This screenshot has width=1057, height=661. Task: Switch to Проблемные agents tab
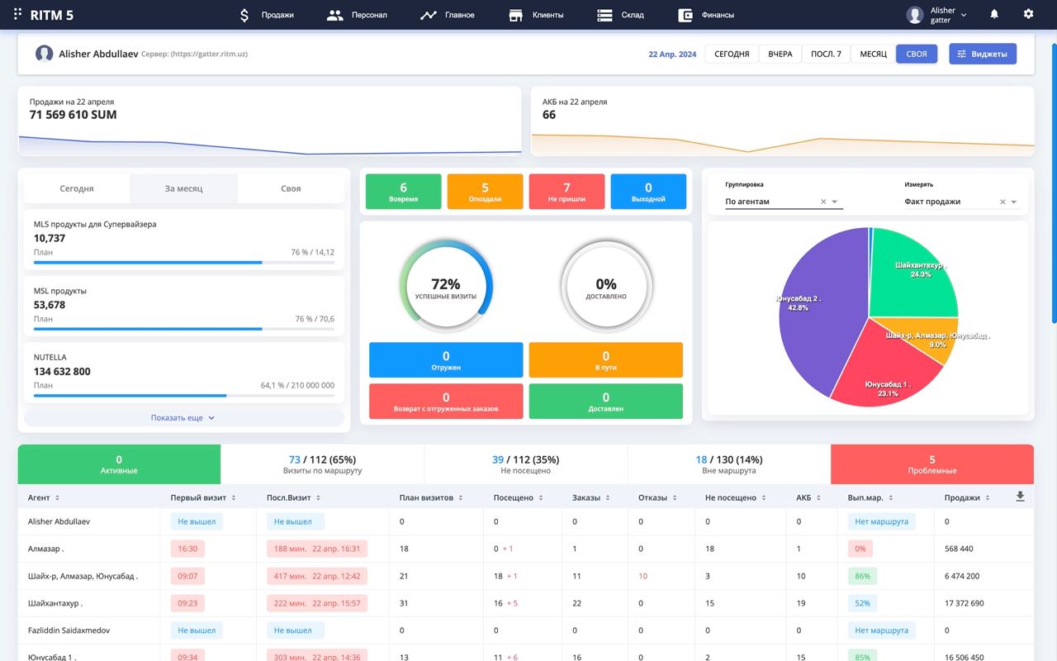pos(932,464)
